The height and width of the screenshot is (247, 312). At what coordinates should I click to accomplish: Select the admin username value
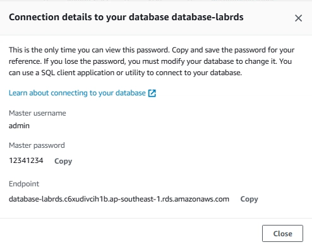pyautogui.click(x=19, y=126)
